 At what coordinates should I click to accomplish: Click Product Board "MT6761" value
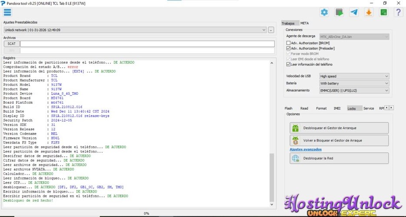tap(57, 98)
